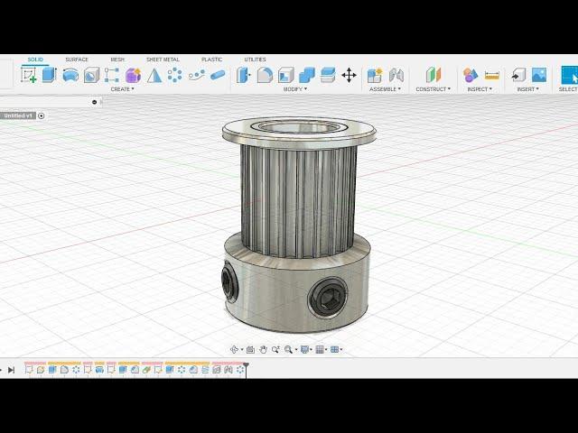The height and width of the screenshot is (433, 578).
Task: Click the toothed belt surface of the pulley
Action: point(298,200)
